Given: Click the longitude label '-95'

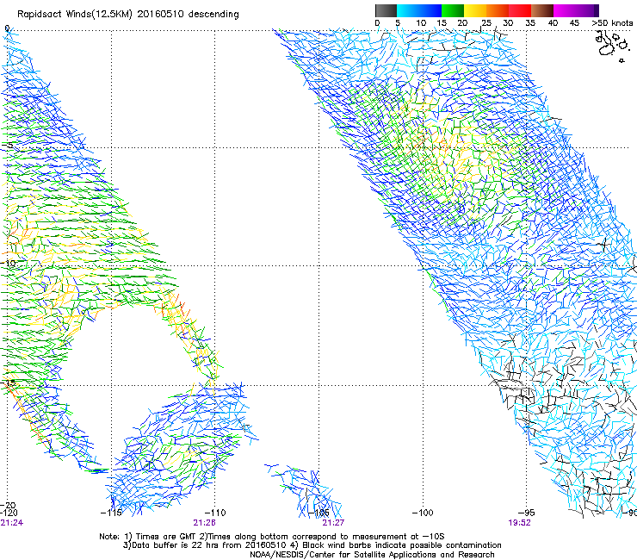Looking at the screenshot, I should coord(527,513).
